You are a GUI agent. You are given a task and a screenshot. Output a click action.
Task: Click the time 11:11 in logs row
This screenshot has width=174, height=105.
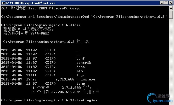click(31, 75)
